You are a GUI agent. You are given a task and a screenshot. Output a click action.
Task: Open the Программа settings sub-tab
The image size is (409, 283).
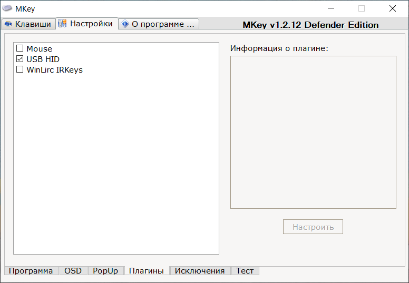point(31,271)
